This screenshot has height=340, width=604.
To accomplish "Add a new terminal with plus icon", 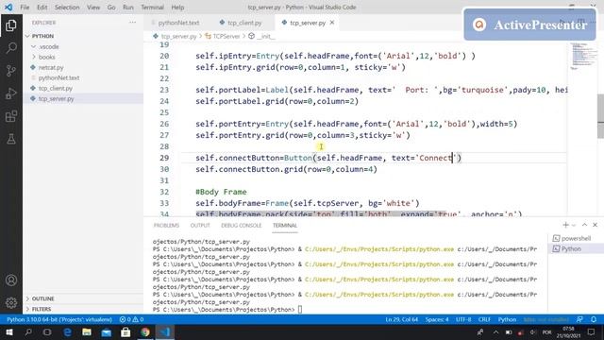I will point(565,225).
